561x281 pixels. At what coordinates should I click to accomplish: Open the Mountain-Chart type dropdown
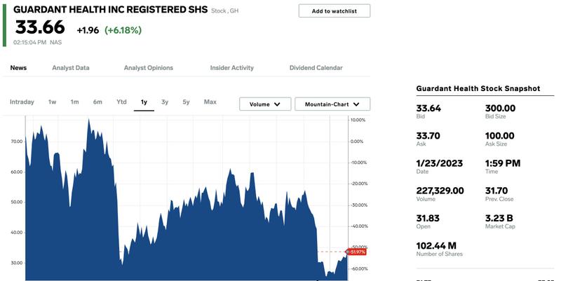click(332, 104)
